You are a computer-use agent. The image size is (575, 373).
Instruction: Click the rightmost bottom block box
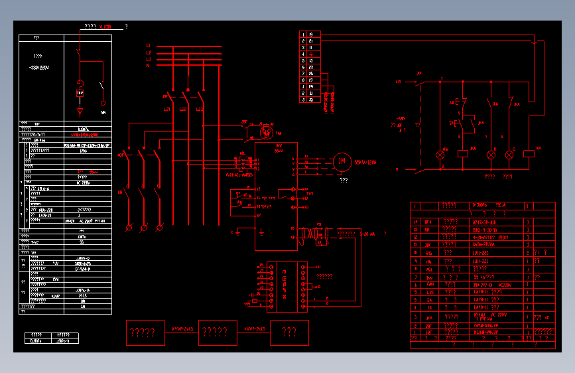pyautogui.click(x=289, y=333)
